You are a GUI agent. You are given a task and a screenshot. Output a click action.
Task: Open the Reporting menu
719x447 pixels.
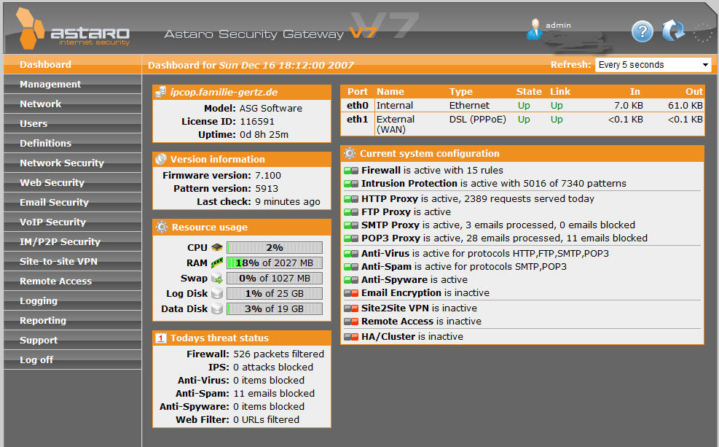[72, 321]
